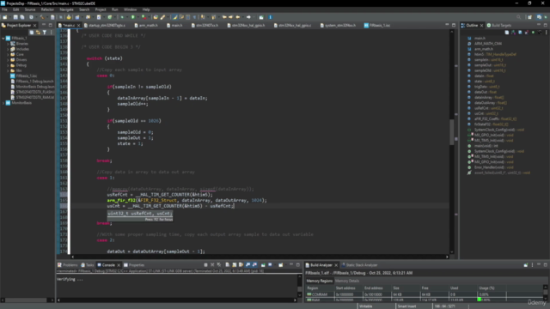Click the Save All toolbar icon
This screenshot has width=550, height=309.
pos(22,17)
